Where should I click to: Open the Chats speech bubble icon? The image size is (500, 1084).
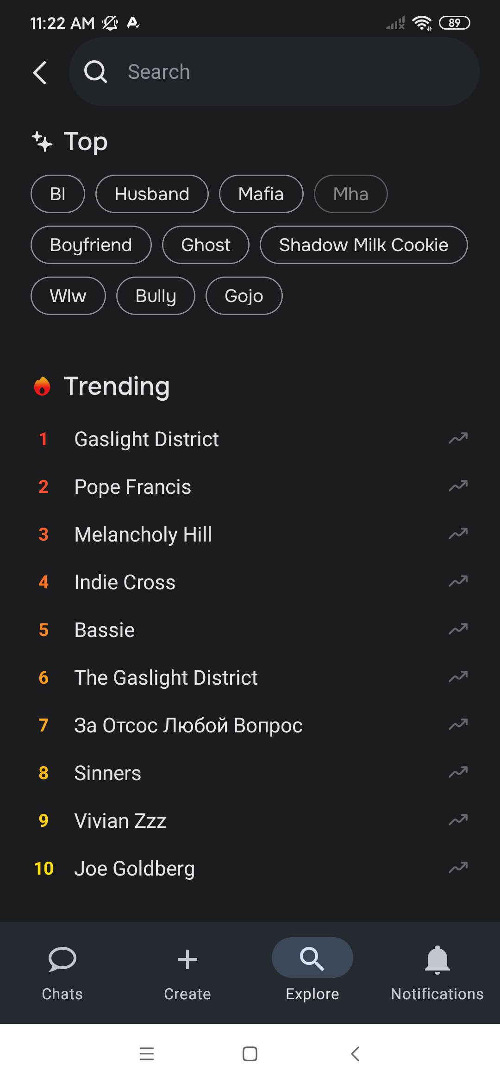click(62, 959)
